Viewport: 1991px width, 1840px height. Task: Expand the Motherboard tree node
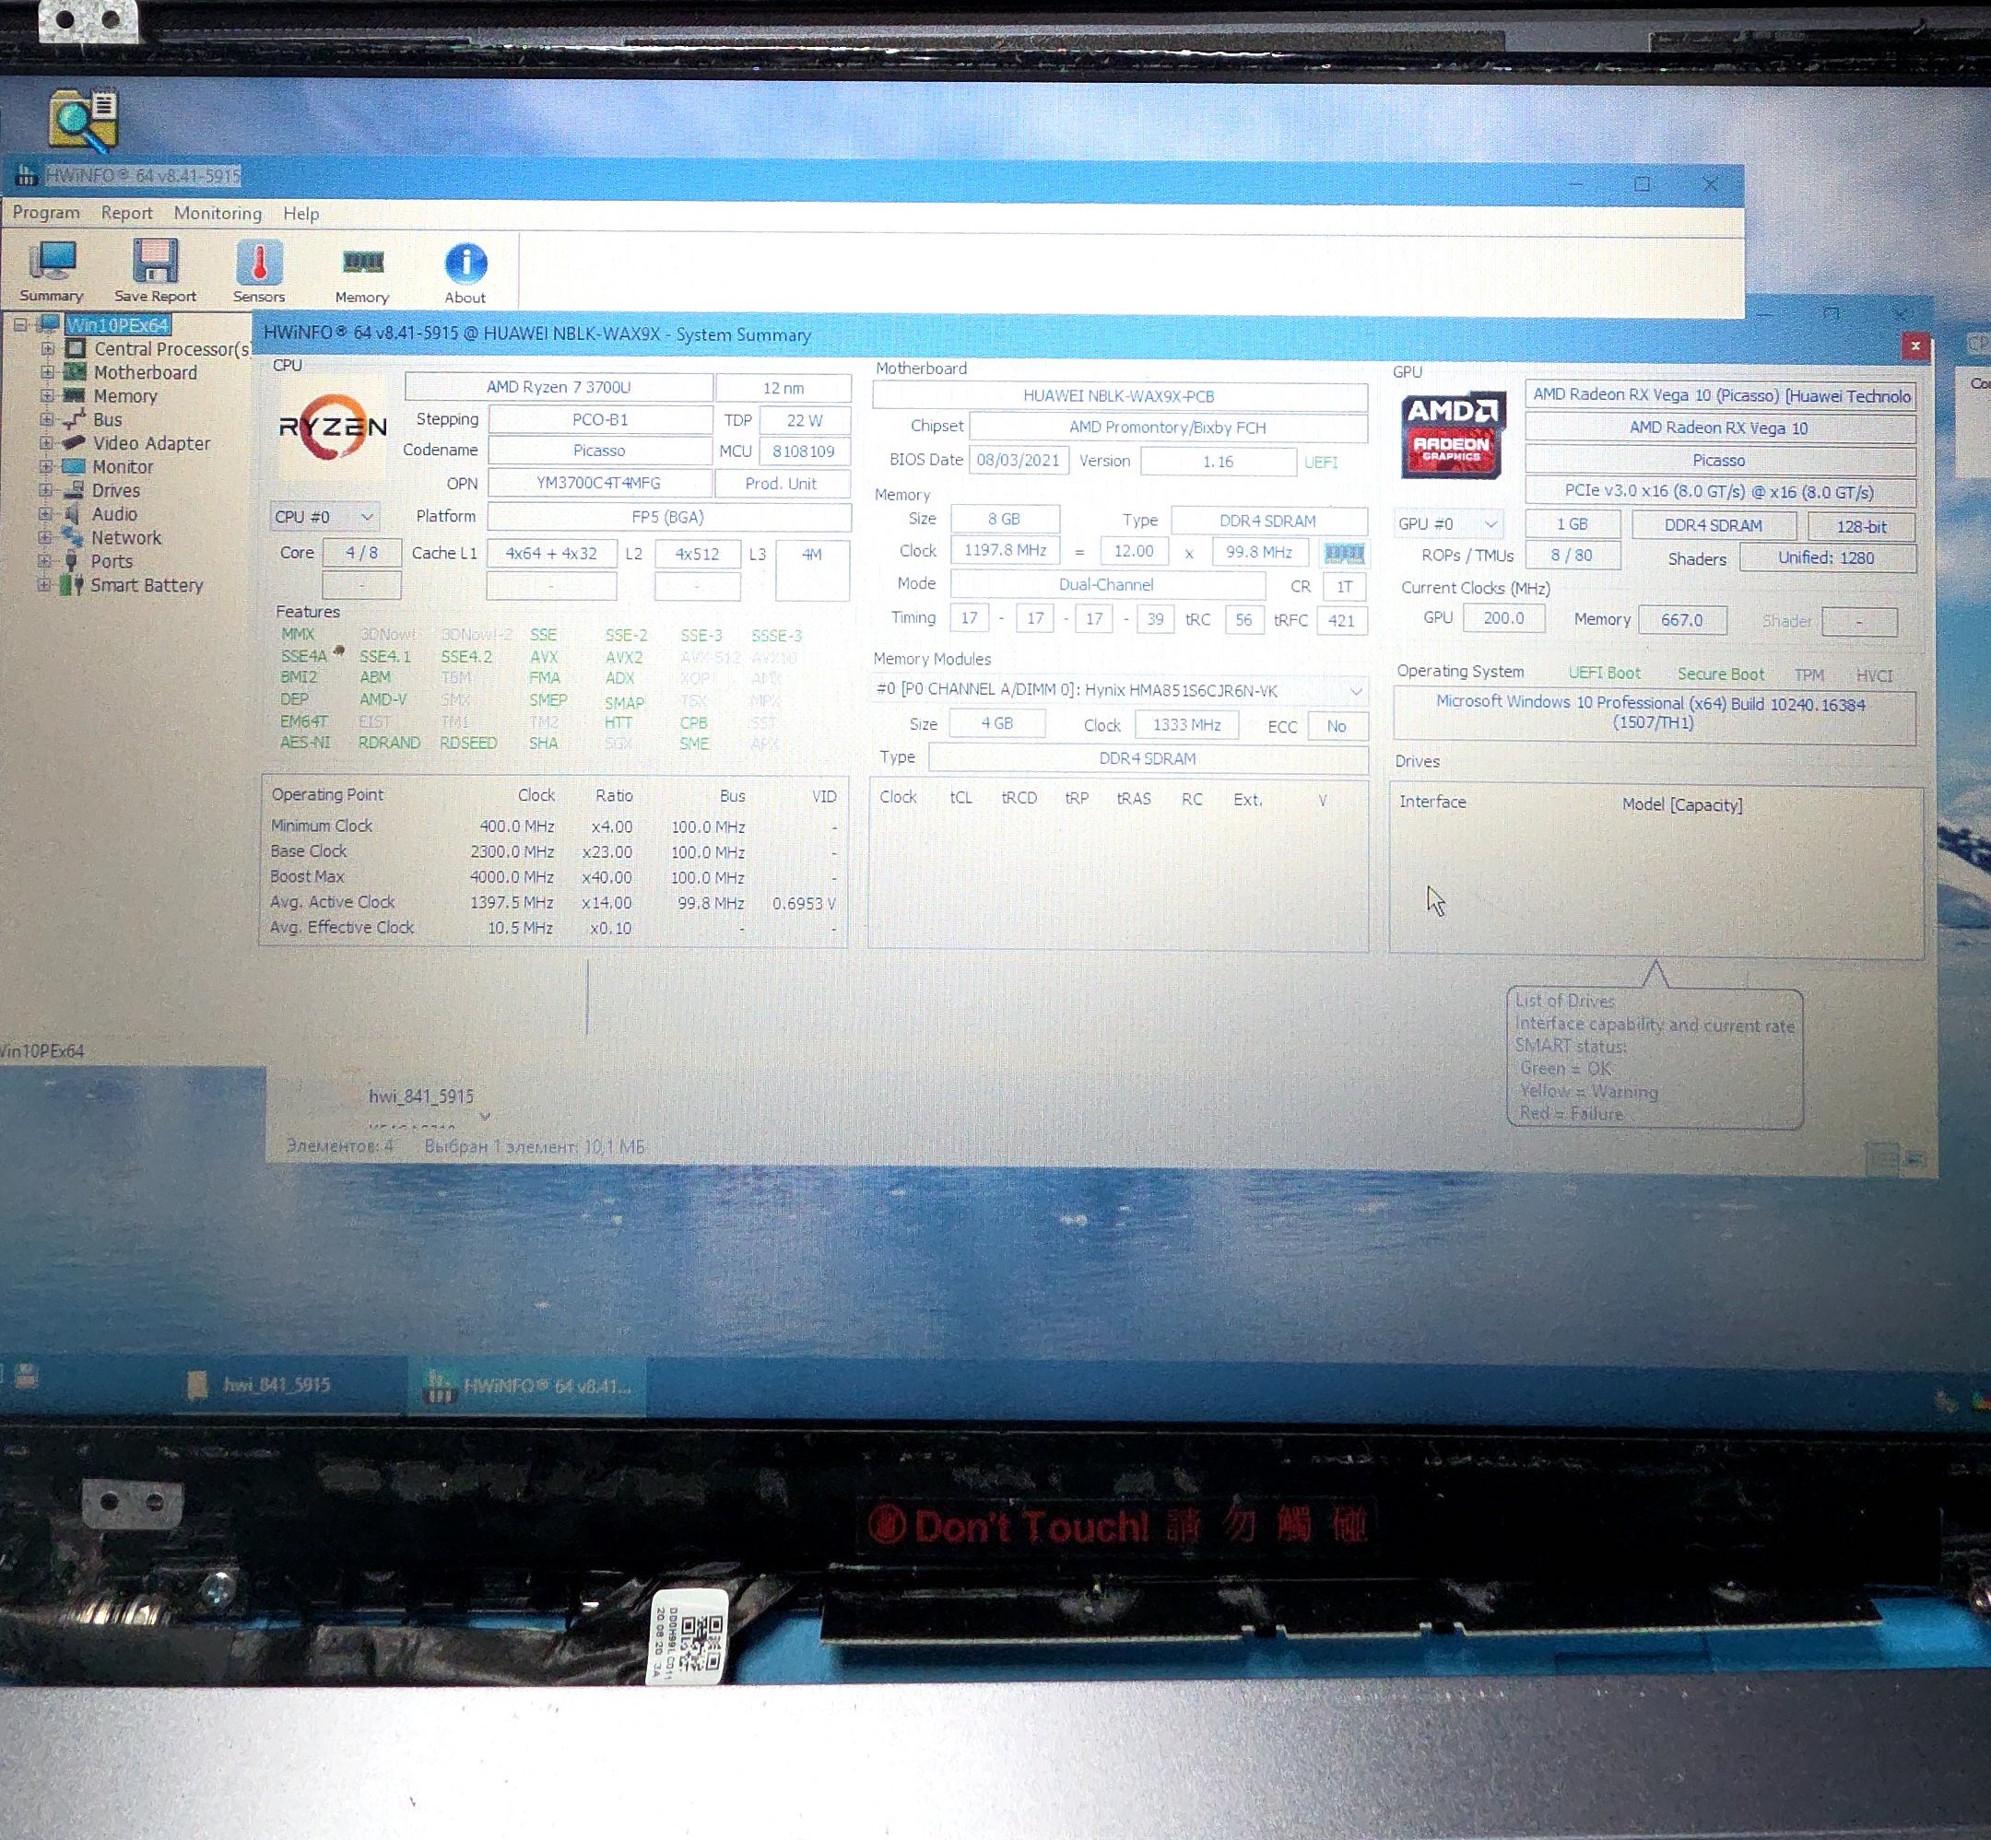(47, 371)
